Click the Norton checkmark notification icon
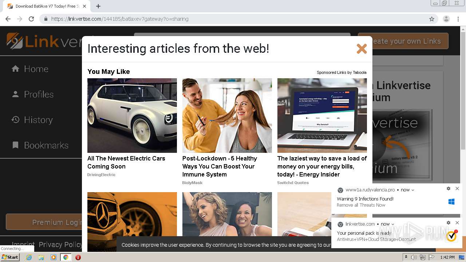The width and height of the screenshot is (466, 262). 451,236
